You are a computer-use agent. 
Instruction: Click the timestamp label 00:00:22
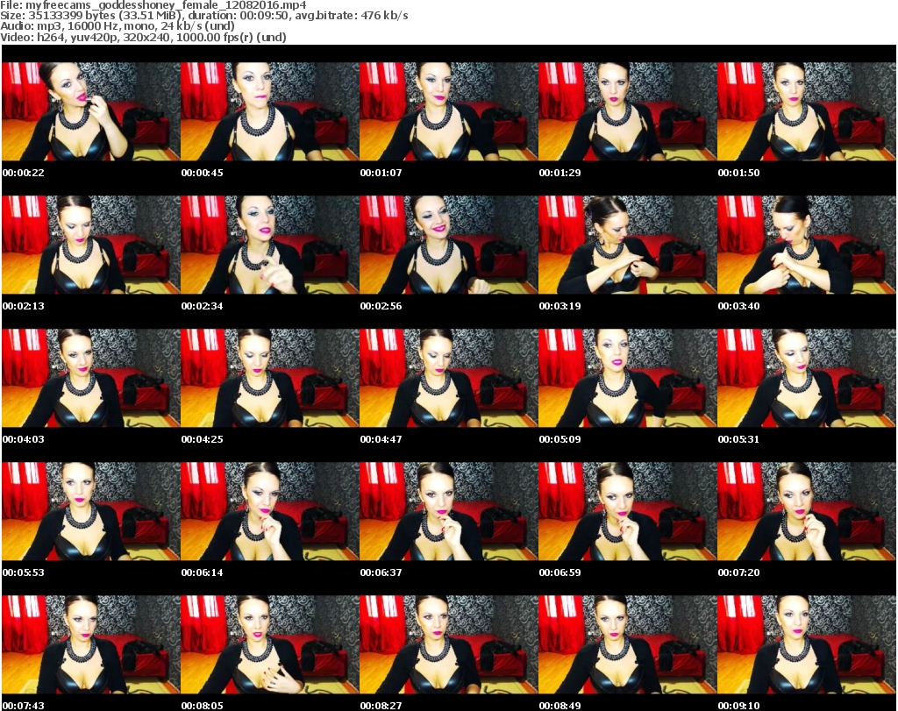[x=24, y=173]
